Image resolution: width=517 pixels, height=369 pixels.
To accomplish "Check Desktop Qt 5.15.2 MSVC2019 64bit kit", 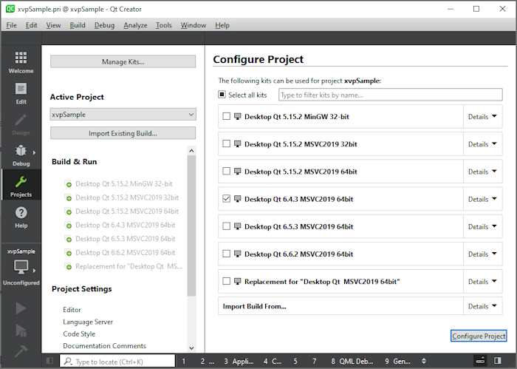I will click(x=226, y=171).
